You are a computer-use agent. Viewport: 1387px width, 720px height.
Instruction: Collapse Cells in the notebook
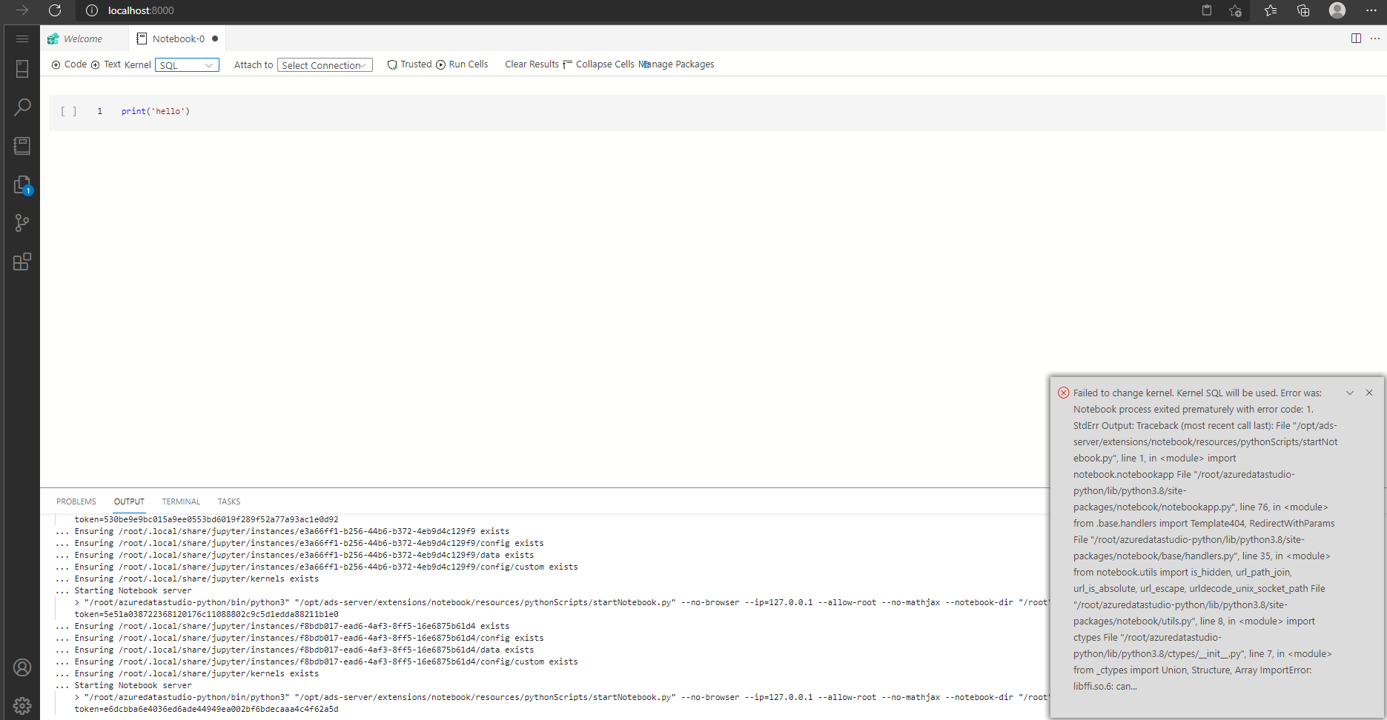598,64
